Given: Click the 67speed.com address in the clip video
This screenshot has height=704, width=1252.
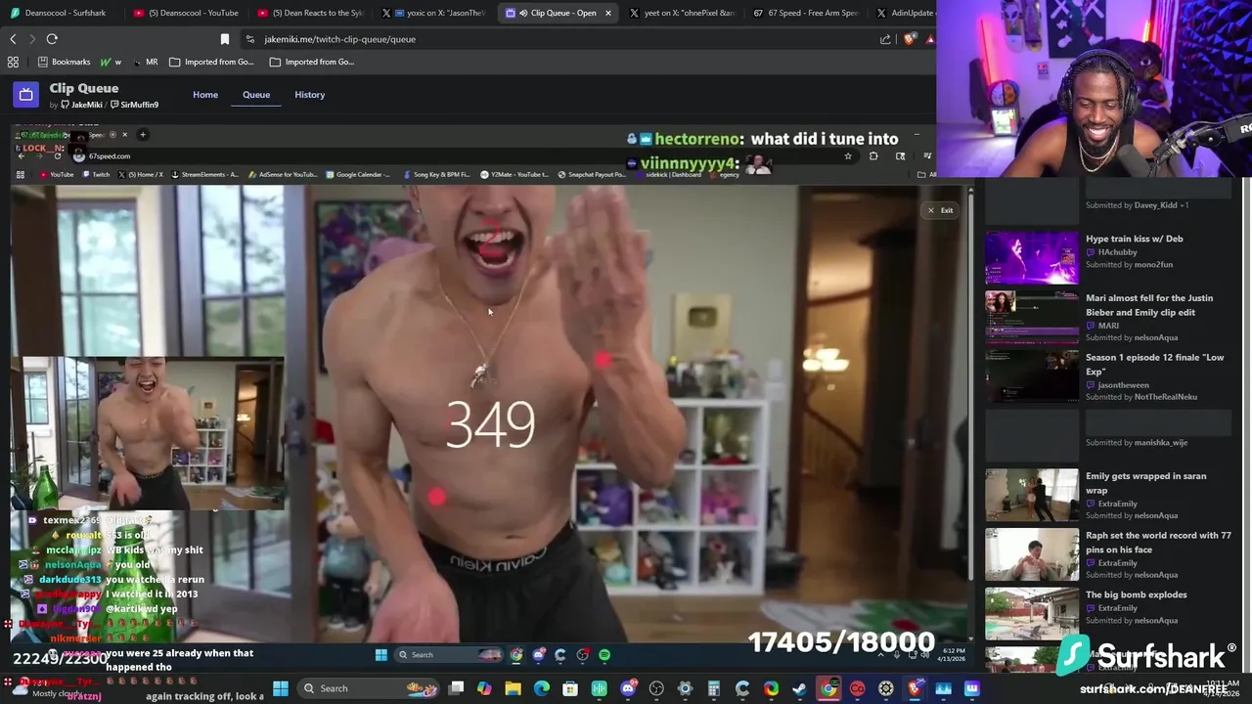Looking at the screenshot, I should [x=110, y=156].
